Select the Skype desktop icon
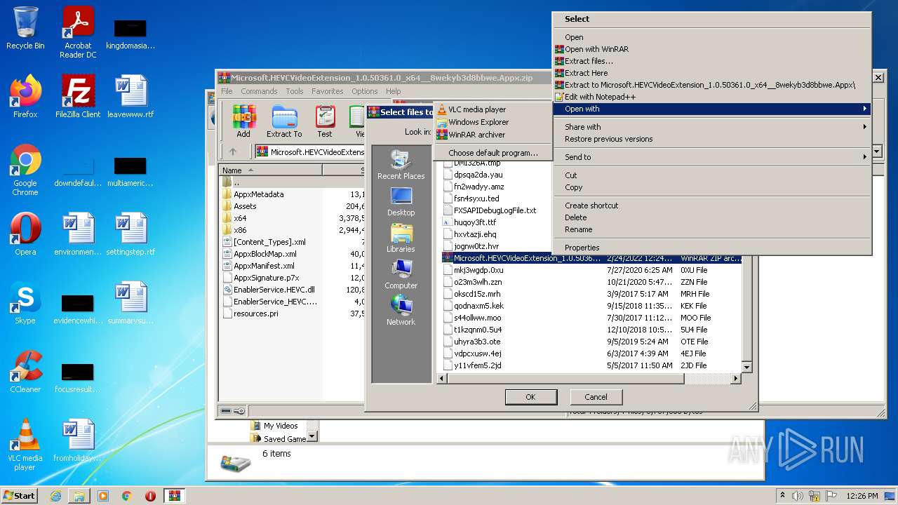898x505 pixels. coord(25,303)
